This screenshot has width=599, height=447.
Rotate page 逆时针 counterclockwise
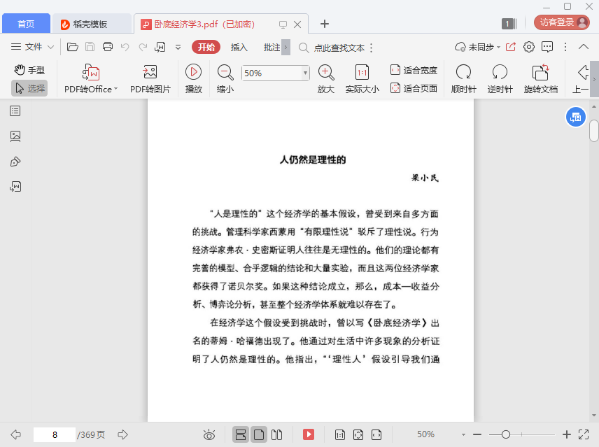coord(500,78)
